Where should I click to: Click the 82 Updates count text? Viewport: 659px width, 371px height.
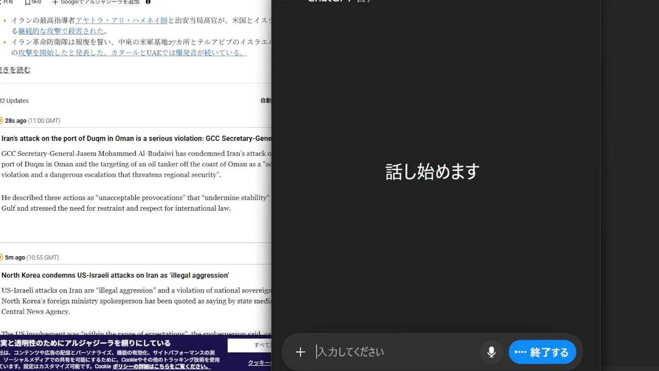pyautogui.click(x=14, y=100)
